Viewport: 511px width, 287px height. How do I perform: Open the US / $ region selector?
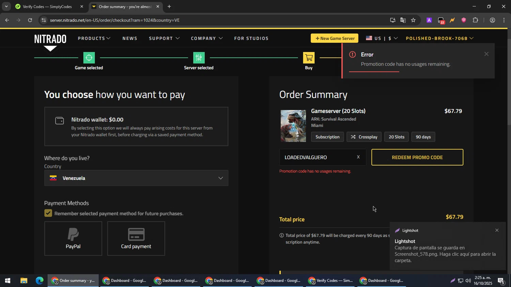(x=382, y=38)
